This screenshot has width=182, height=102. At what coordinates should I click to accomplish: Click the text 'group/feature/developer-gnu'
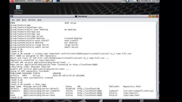coord(26,27)
